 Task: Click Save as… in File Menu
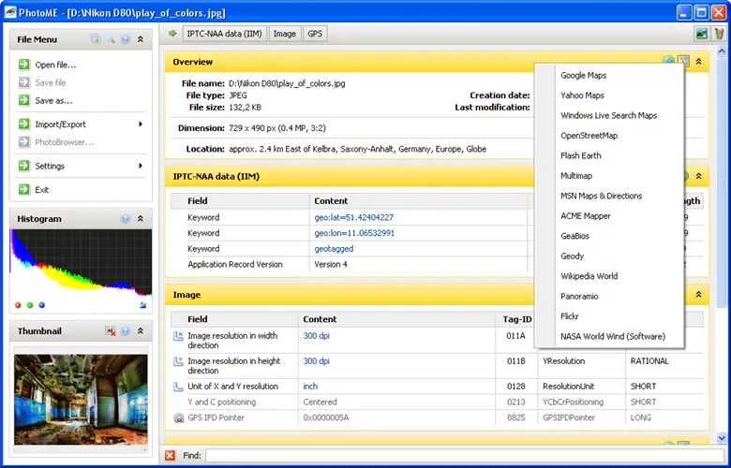[x=53, y=100]
